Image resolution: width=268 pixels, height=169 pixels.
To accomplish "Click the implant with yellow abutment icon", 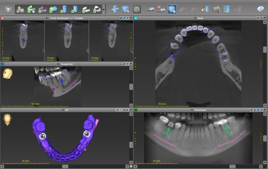I will (205, 10).
